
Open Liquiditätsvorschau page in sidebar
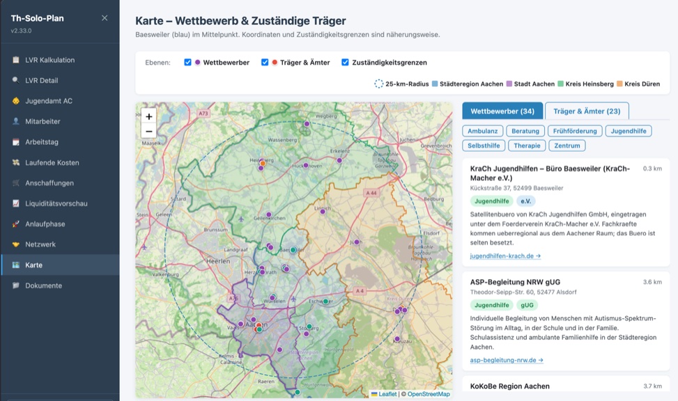tap(60, 203)
